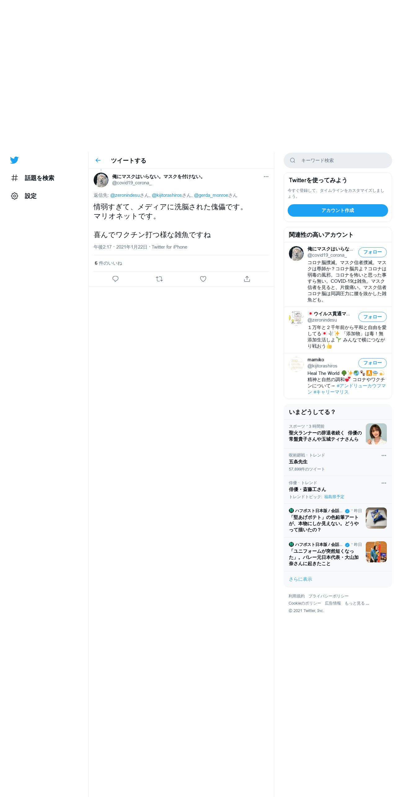
Task: Open 設定 settings with gear icon
Action: click(24, 196)
